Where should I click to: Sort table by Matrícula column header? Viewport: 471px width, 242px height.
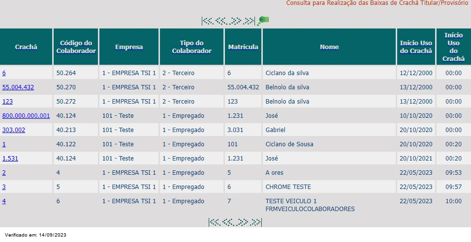click(243, 47)
